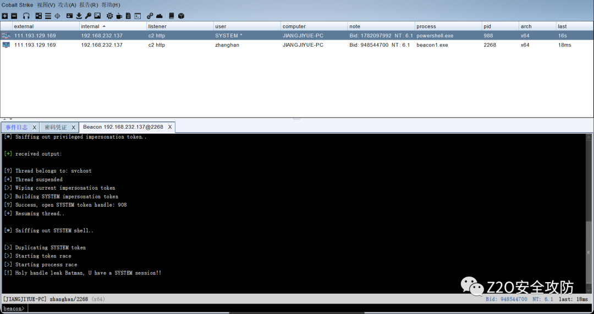Host a file via the chain link icon
Screen dimensions: 594x314
tap(150, 16)
